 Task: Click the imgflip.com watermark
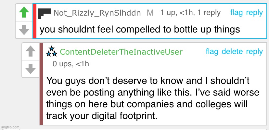10,127
